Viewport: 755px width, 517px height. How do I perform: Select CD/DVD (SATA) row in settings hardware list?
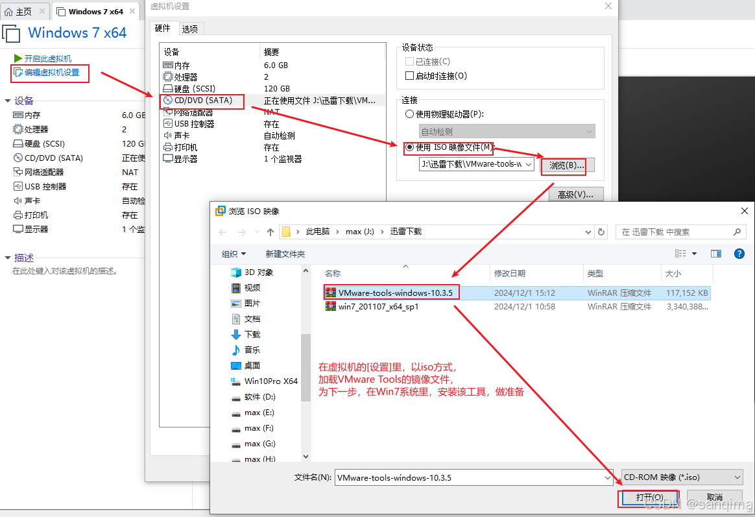[273, 101]
